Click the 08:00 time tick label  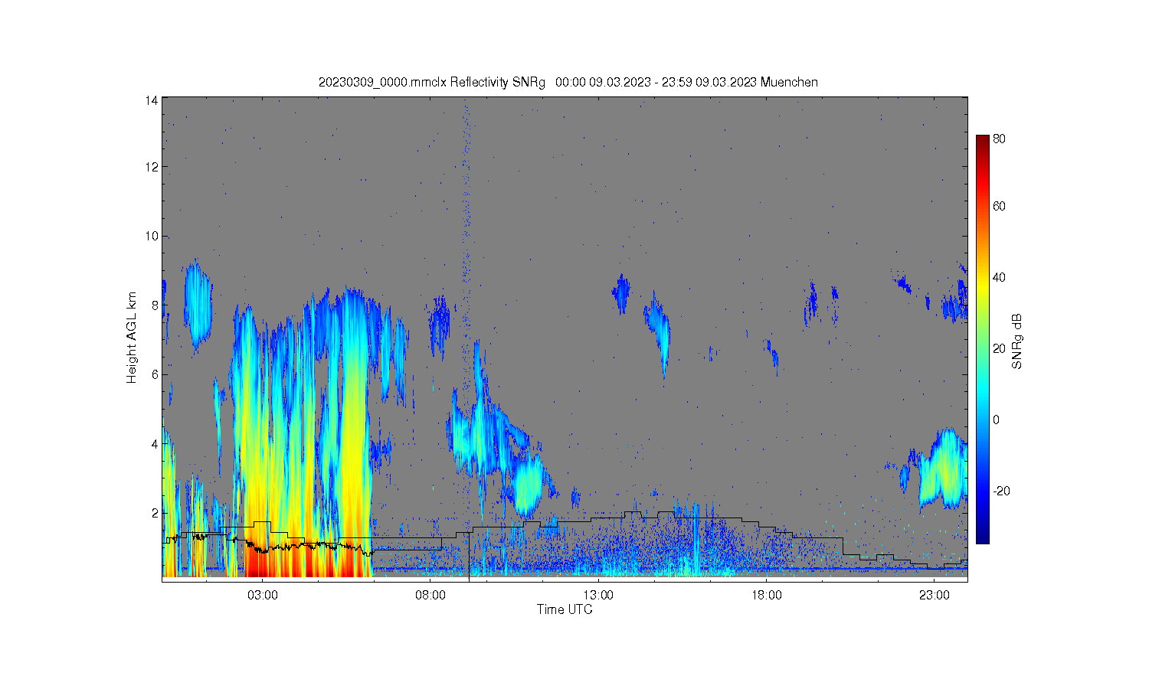click(430, 595)
